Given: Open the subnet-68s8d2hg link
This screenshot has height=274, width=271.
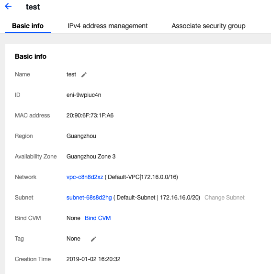Looking at the screenshot, I should (89, 198).
